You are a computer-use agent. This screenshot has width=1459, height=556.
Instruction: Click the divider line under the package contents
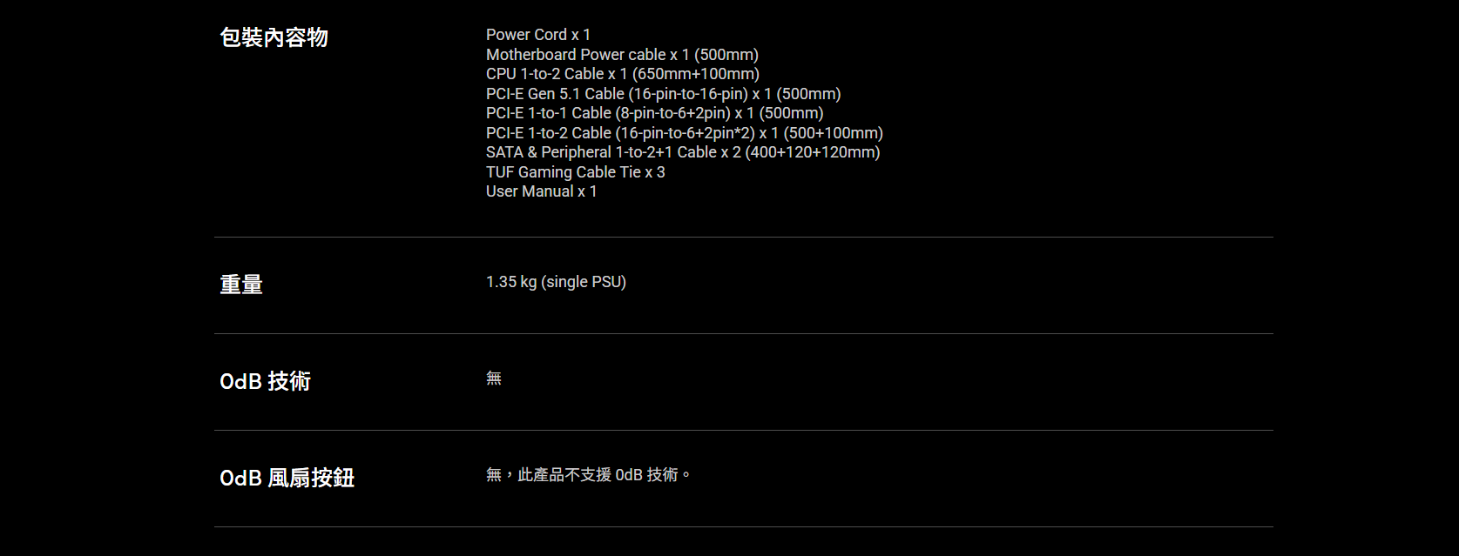tap(743, 237)
